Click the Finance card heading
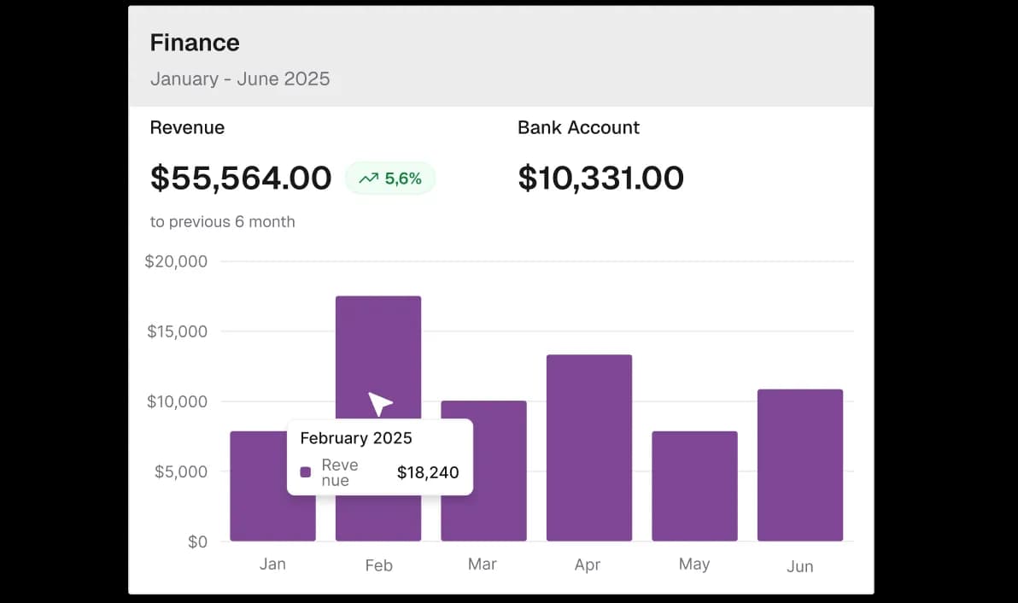Screen dimensions: 1018x603 [195, 43]
